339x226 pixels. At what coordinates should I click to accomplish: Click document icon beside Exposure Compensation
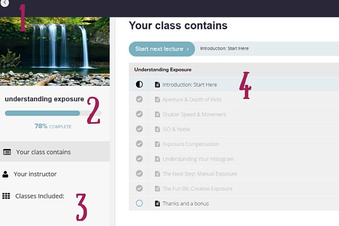coord(158,144)
